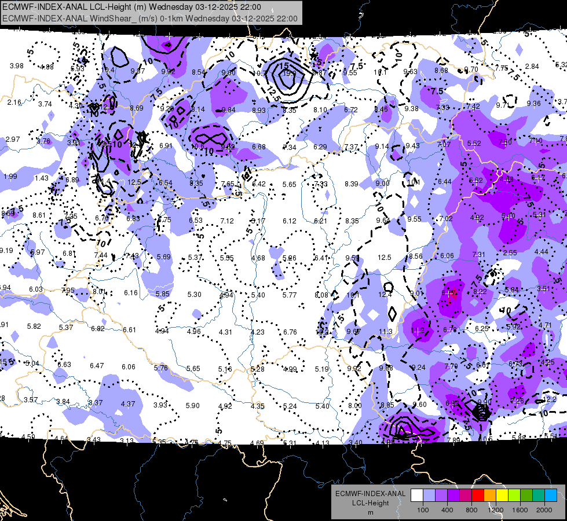Click the wind shear value 6.61

click(x=130, y=329)
